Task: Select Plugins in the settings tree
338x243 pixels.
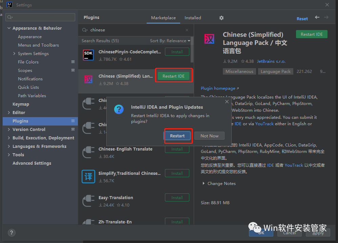Action: (40, 121)
